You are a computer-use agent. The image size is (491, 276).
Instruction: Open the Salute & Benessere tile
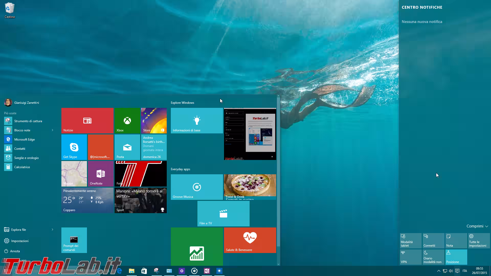point(250,240)
